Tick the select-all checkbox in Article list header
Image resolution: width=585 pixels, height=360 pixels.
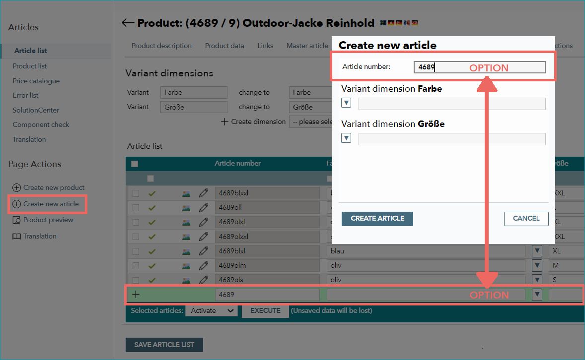point(135,164)
